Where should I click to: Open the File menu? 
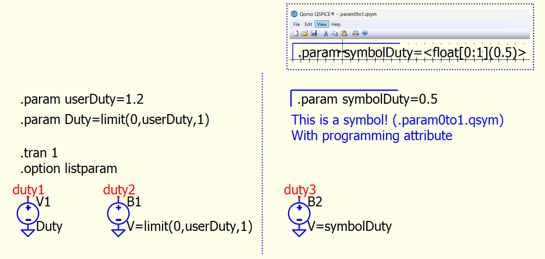coord(296,24)
